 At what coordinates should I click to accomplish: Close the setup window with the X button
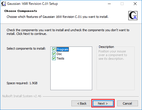tap(135, 4)
